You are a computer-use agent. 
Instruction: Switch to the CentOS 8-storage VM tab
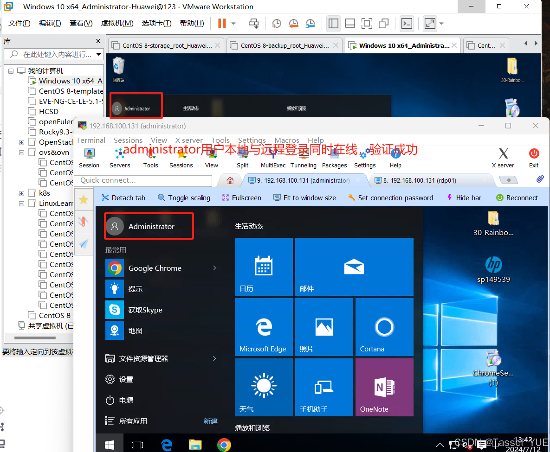click(x=166, y=45)
